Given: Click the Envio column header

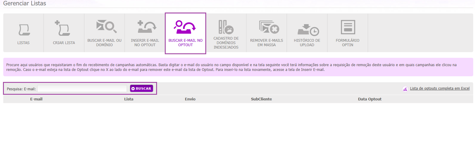Looking at the screenshot, I should coord(190,99).
